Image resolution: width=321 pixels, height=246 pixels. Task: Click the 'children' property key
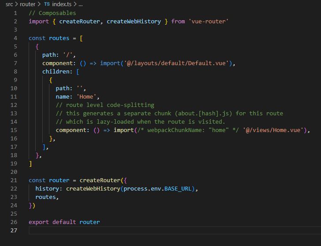(56, 72)
